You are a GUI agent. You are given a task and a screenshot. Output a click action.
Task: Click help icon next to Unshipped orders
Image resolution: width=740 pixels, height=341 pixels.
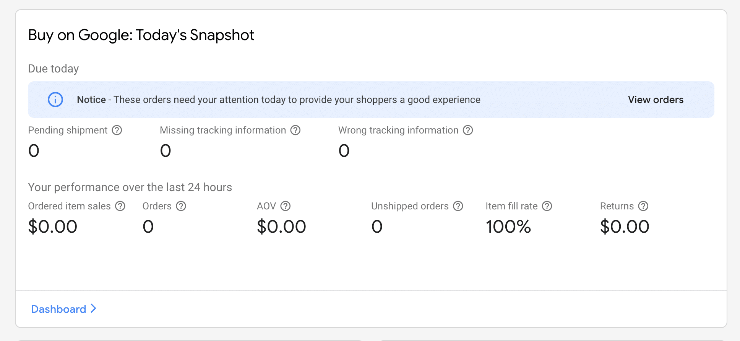pyautogui.click(x=458, y=206)
